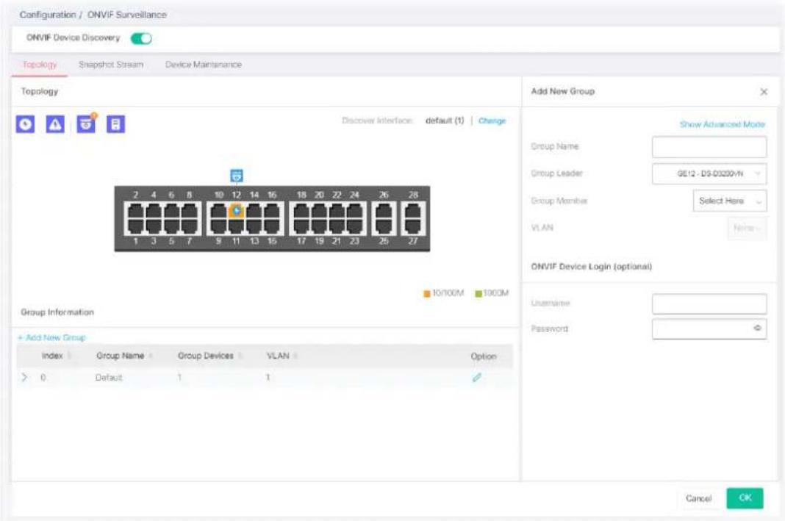Sort by the VLAN column
785x521 pixels.
point(295,356)
